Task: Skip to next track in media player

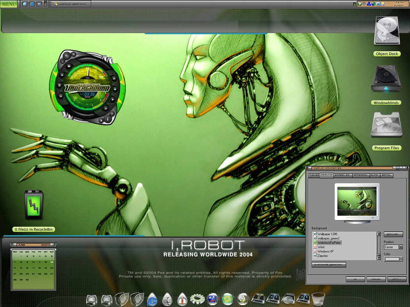Action: [x=114, y=78]
